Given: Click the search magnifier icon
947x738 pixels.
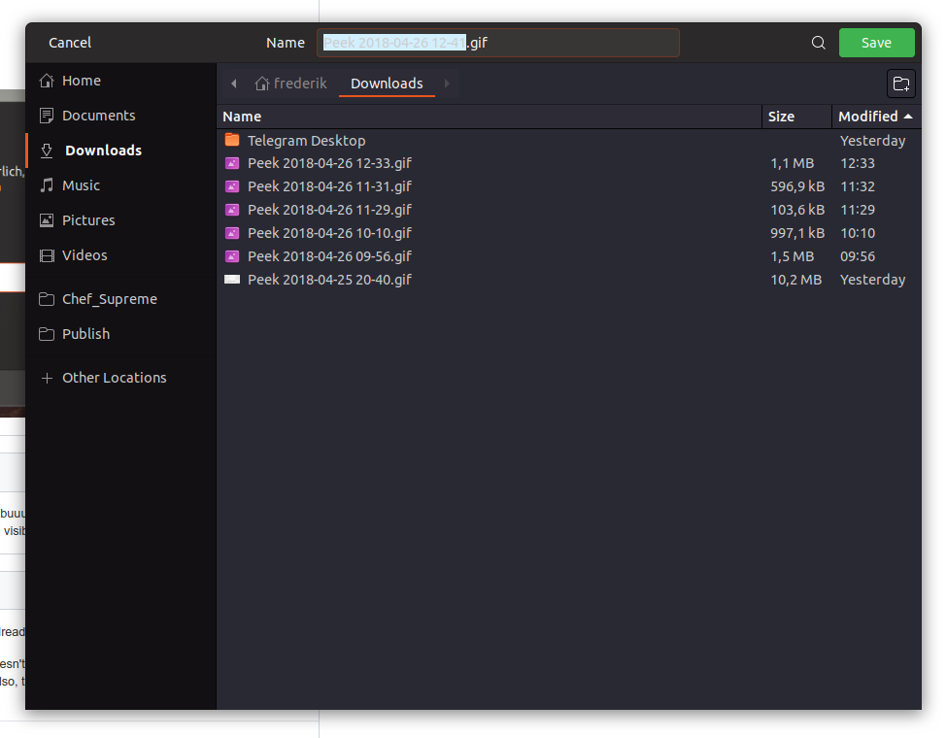Looking at the screenshot, I should [819, 43].
